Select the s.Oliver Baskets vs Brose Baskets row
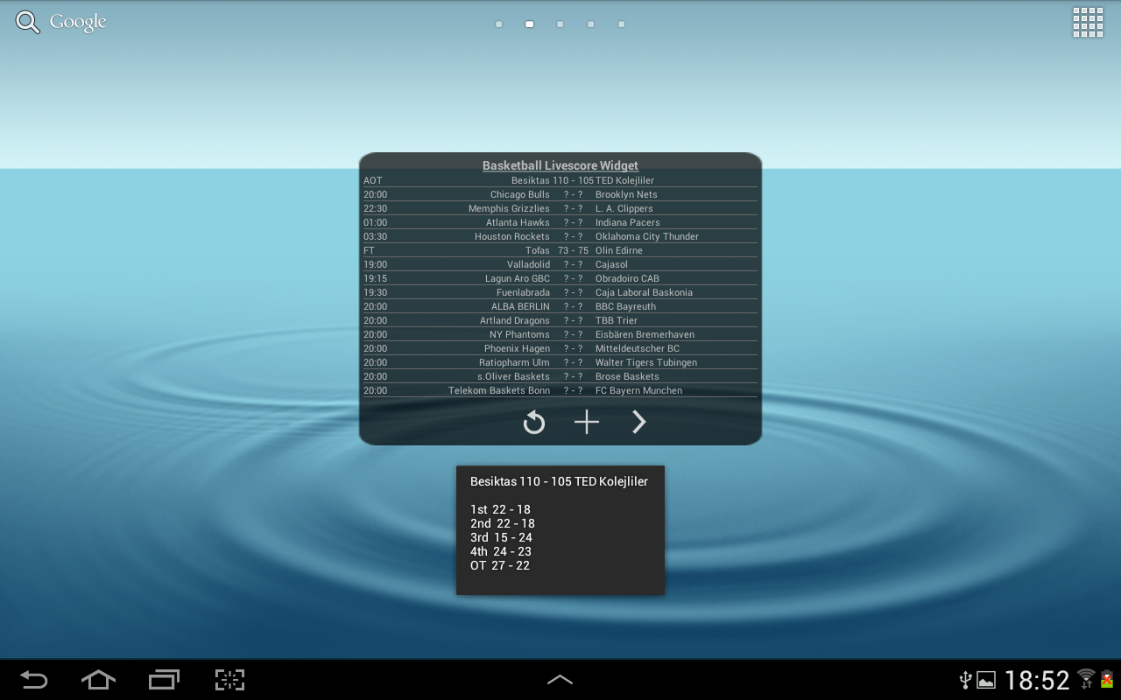This screenshot has width=1121, height=700. (x=560, y=376)
